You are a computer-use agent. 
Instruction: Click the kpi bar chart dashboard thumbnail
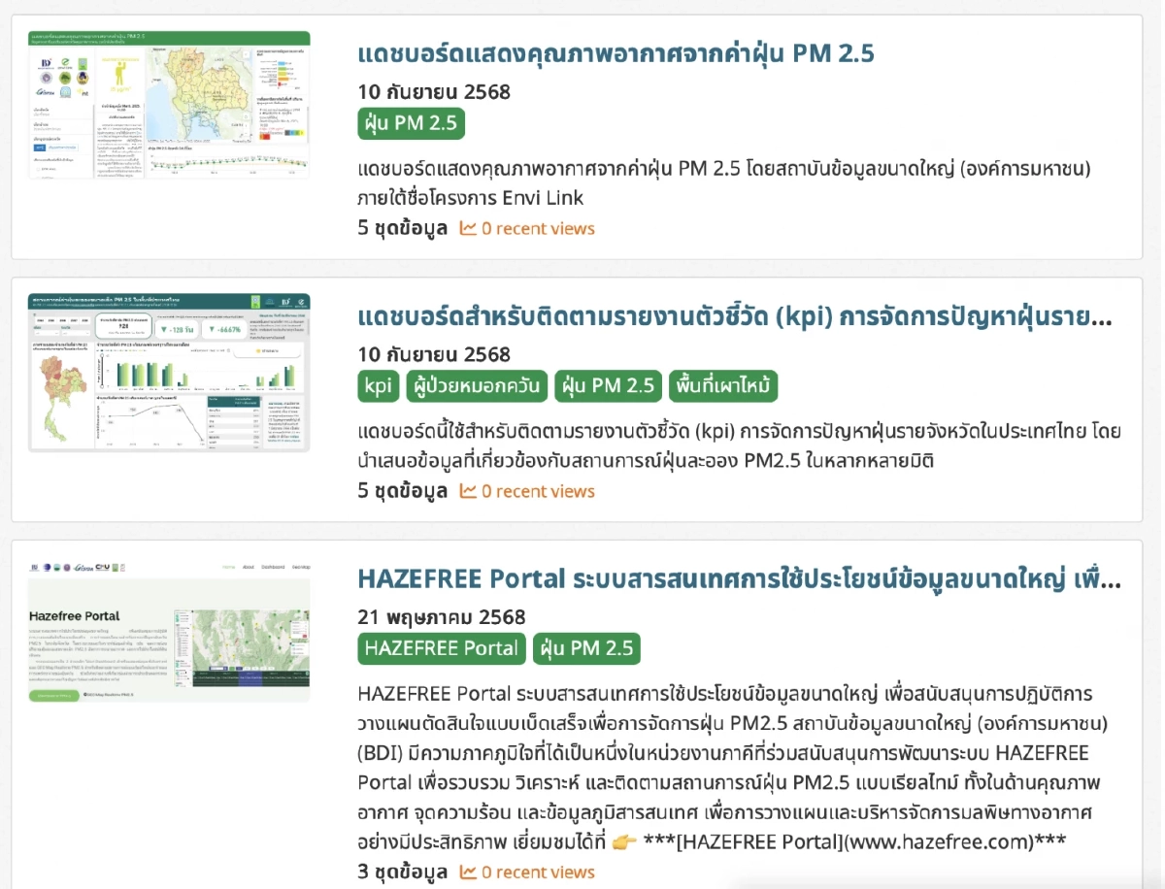point(169,373)
